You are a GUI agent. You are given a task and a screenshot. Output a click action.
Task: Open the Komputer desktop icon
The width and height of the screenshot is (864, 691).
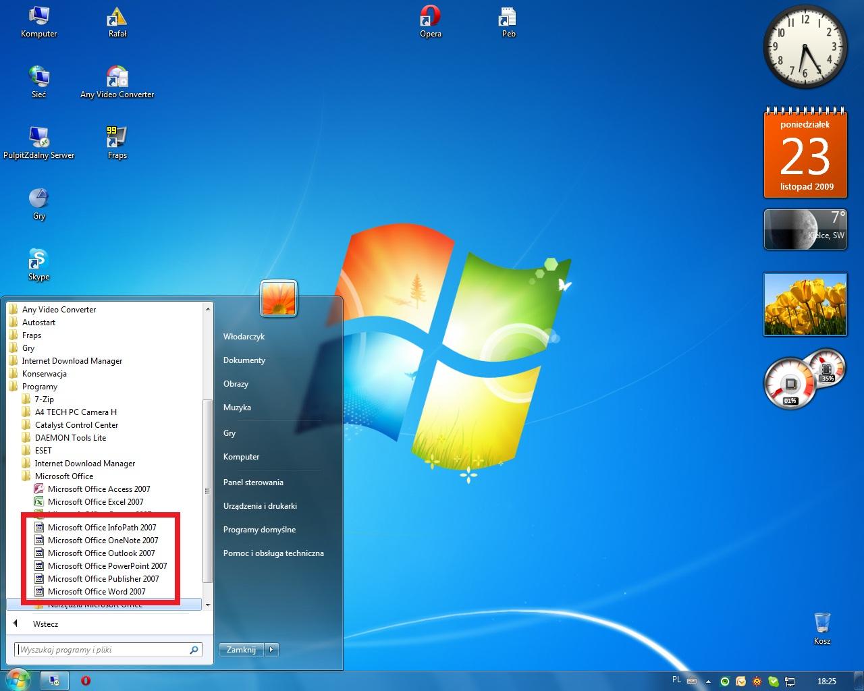click(38, 22)
